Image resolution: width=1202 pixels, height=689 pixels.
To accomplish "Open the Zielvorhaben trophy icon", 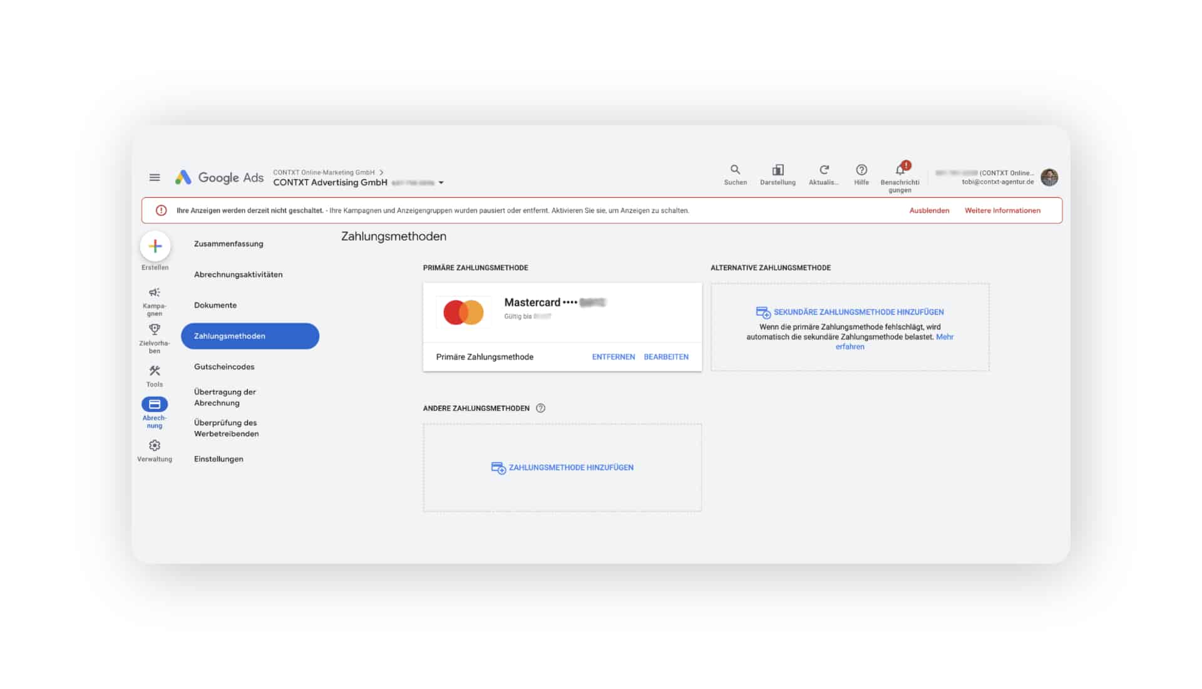I will tap(155, 329).
